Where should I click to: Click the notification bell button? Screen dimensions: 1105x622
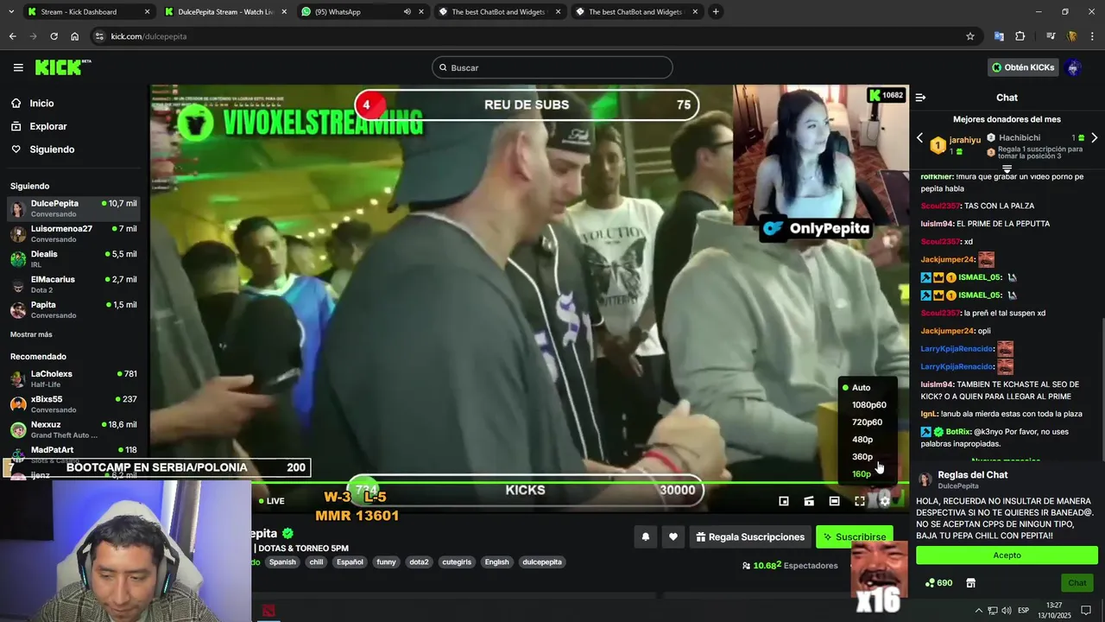(645, 536)
